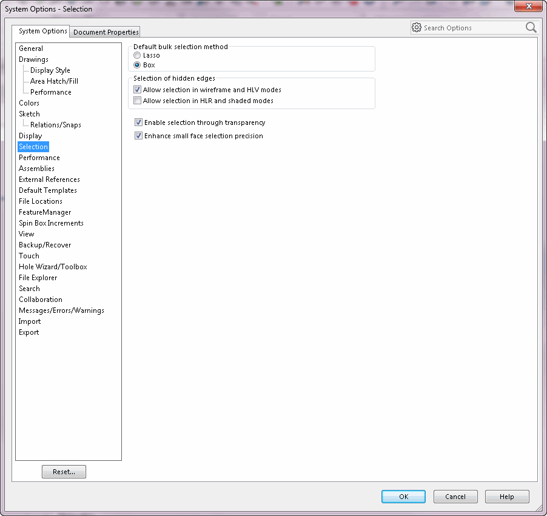Open the Messages/Errors/Warnings category
Image resolution: width=547 pixels, height=516 pixels.
coord(61,310)
